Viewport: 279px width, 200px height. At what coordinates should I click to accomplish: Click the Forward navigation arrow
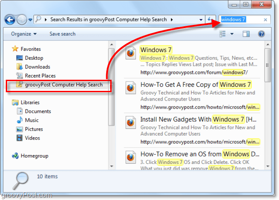(x=22, y=20)
